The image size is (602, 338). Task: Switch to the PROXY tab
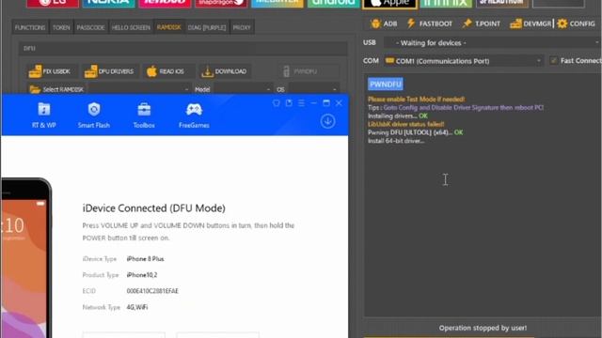tap(242, 27)
